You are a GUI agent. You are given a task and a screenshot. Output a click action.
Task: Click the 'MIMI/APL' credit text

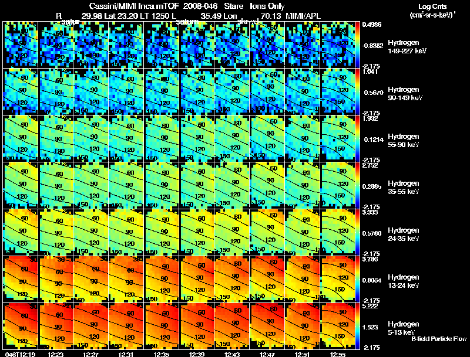coord(303,16)
